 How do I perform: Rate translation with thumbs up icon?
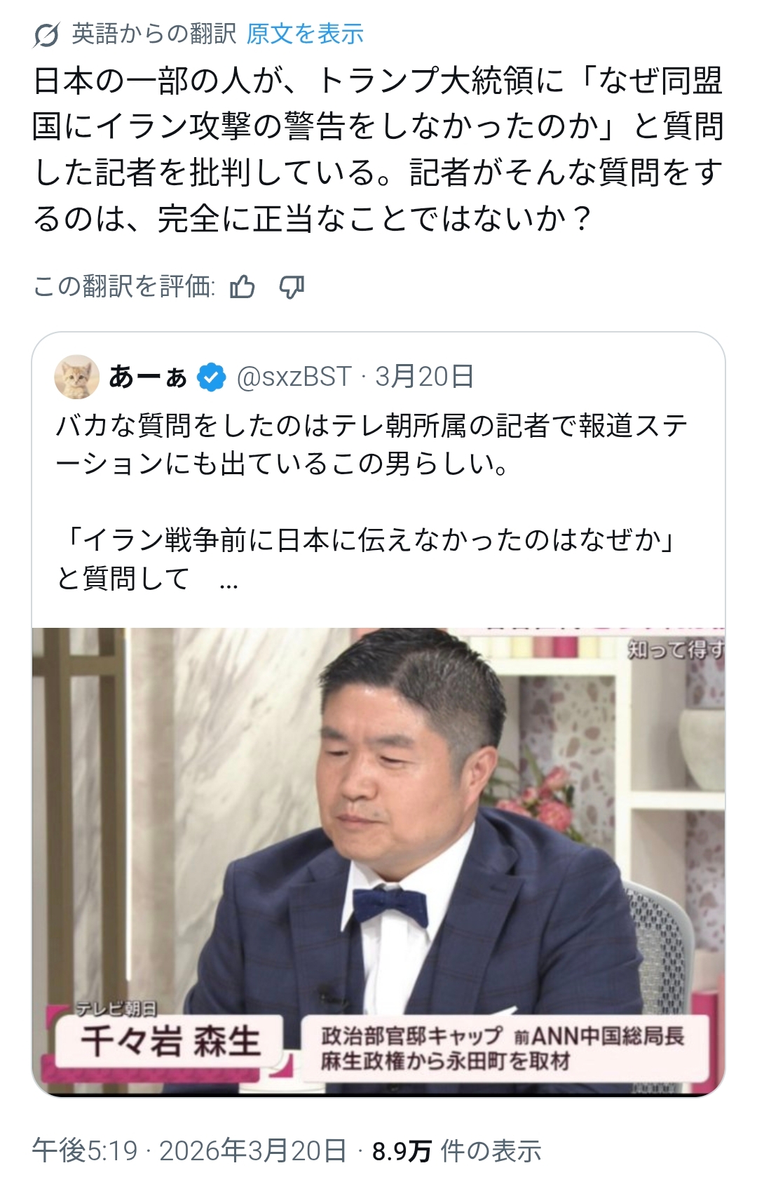pos(243,286)
